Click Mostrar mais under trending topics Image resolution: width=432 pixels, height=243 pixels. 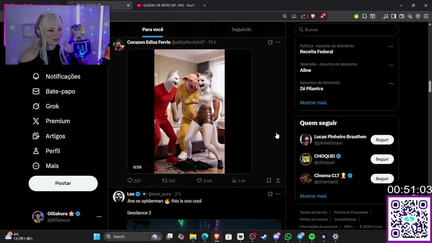[x=313, y=103]
